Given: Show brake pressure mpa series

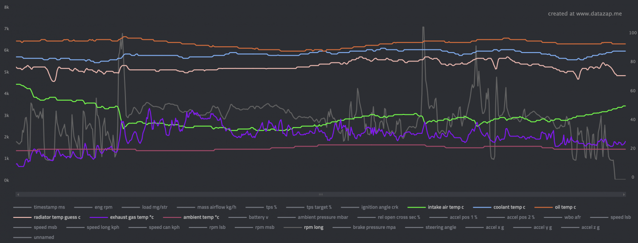Looking at the screenshot, I should pyautogui.click(x=365, y=227).
